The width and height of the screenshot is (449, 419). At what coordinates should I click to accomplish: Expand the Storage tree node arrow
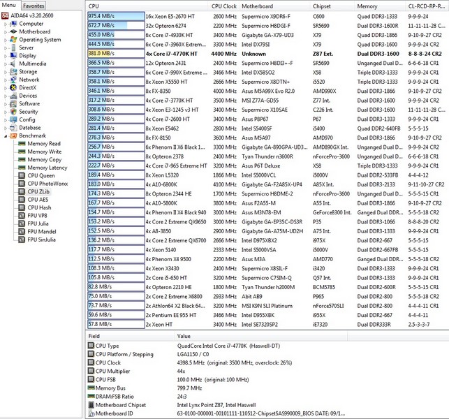tap(6, 72)
